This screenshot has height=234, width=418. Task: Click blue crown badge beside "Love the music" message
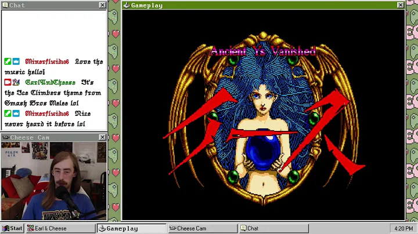click(16, 61)
